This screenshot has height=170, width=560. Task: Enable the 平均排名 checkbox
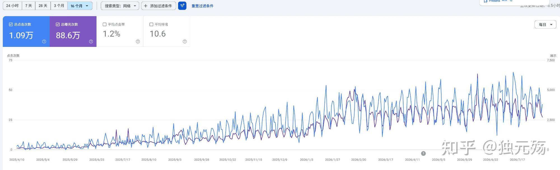[151, 24]
